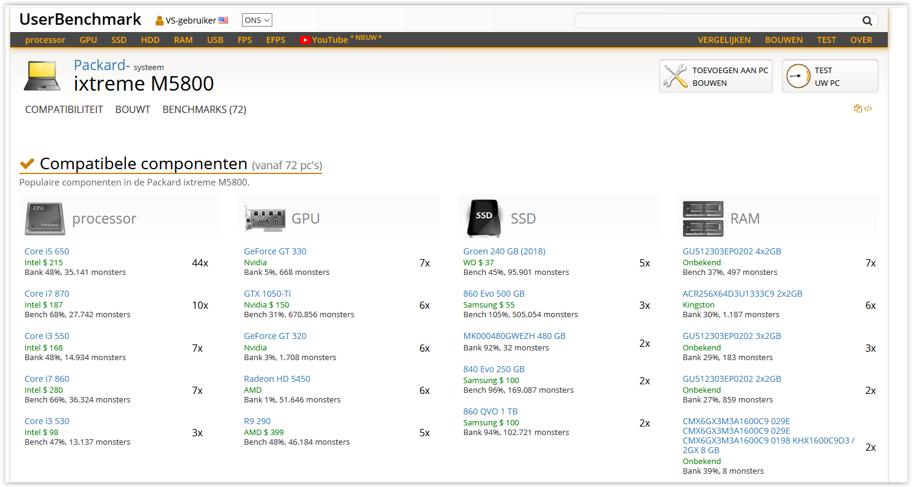The width and height of the screenshot is (912, 487).
Task: Open the Radeon HD 5450 link
Action: [277, 379]
